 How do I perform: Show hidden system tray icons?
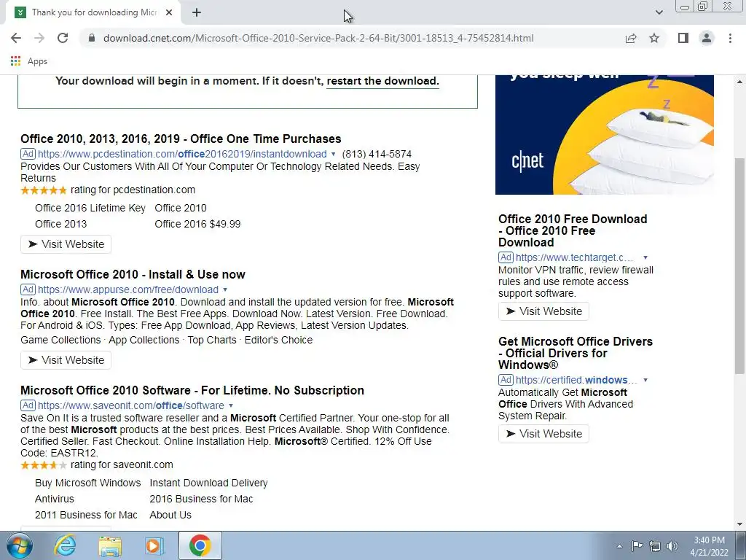tap(619, 546)
